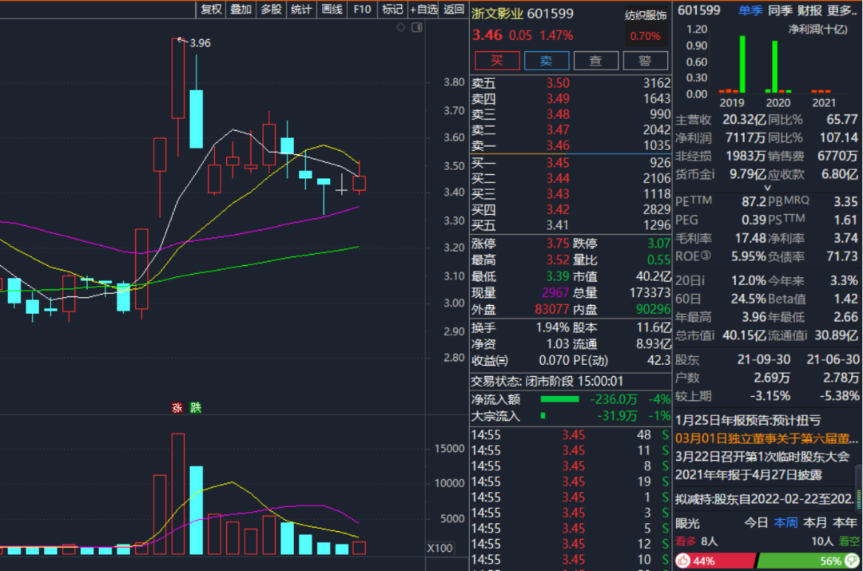Open 复权 price adjustment option
Viewport: 863px width, 571px height.
[x=211, y=9]
